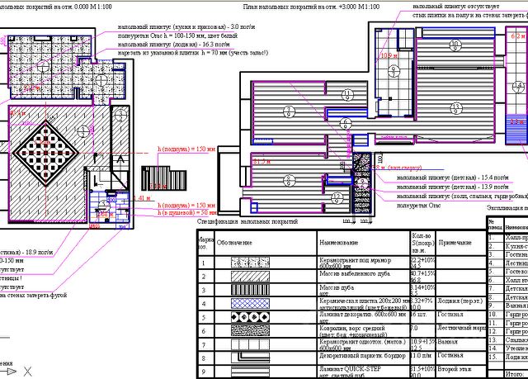
Task: Select note 'нарезать из указанной плитки h = 70 мм'
Action: [193, 53]
